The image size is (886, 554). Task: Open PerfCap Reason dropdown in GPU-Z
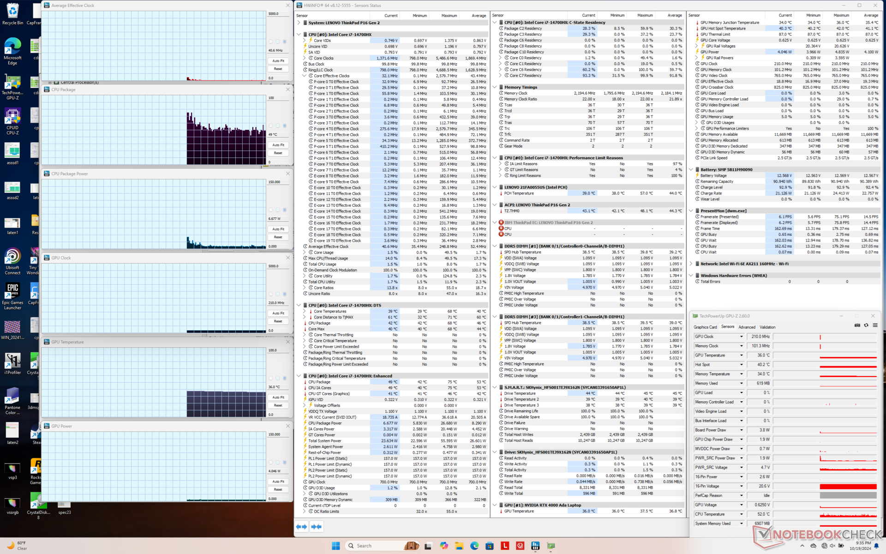(x=741, y=496)
